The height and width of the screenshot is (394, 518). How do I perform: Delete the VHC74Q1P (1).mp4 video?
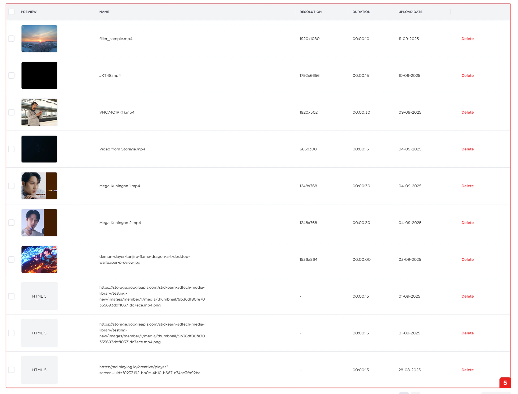467,112
